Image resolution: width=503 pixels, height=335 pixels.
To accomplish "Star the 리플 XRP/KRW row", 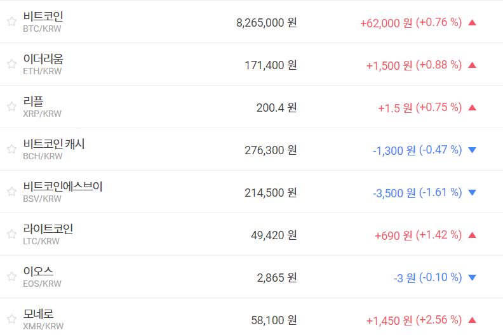I will click(11, 107).
